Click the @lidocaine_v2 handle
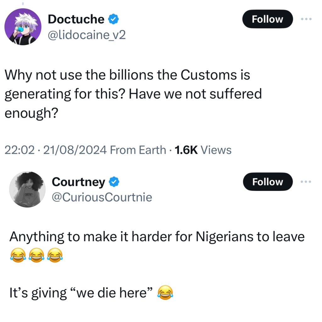 coord(86,35)
